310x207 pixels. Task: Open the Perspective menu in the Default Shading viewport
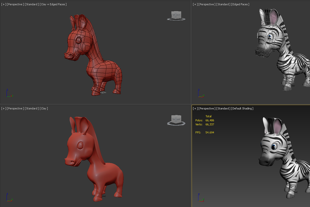coord(207,108)
